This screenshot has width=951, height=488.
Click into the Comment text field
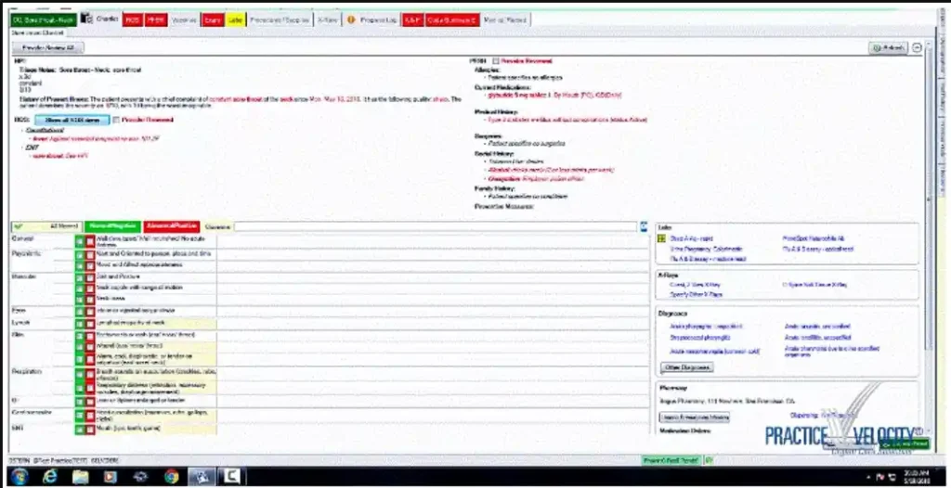point(436,226)
